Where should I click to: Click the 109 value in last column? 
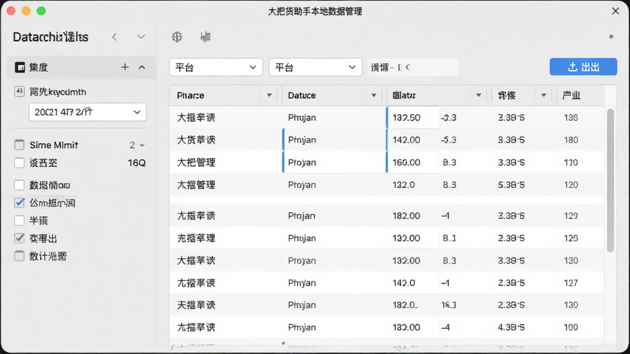click(570, 327)
